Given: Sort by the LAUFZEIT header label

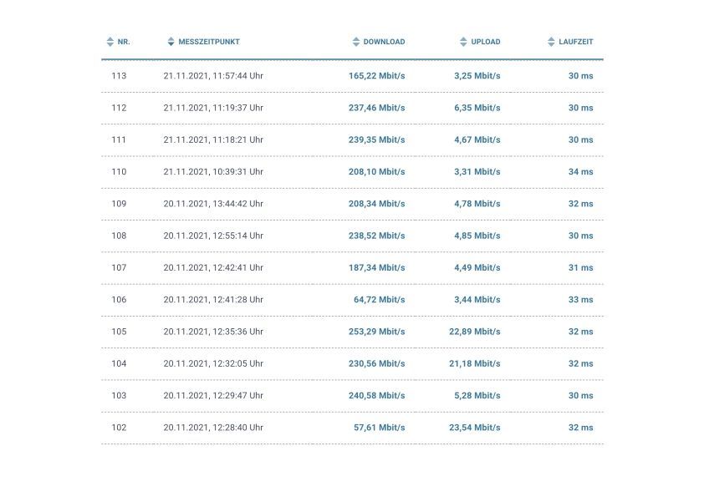Looking at the screenshot, I should pos(576,42).
